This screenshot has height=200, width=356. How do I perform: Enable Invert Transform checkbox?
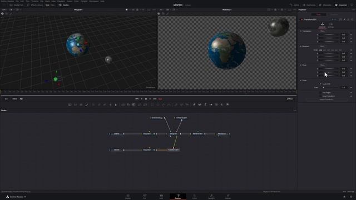[320, 96]
